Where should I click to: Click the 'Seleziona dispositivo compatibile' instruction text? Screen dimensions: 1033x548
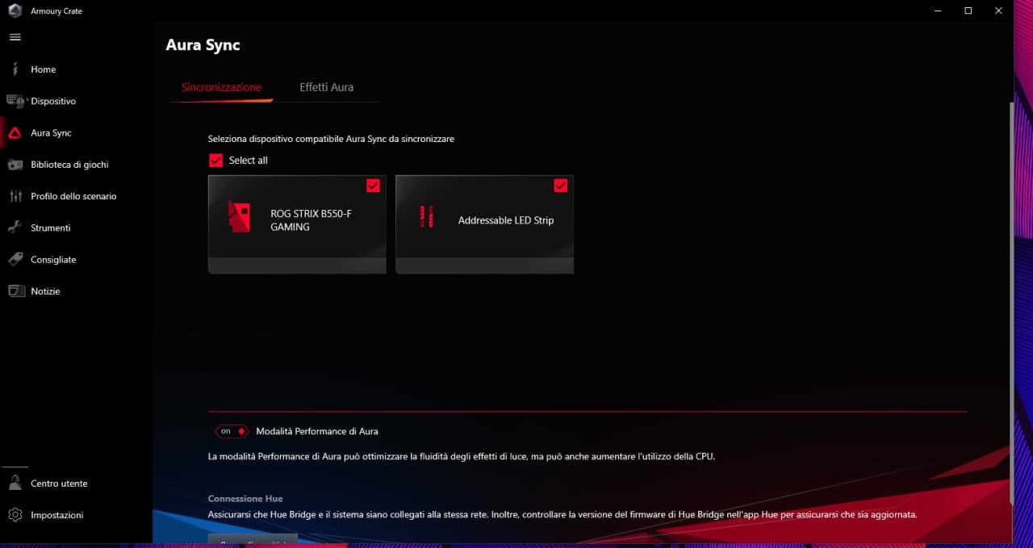331,139
